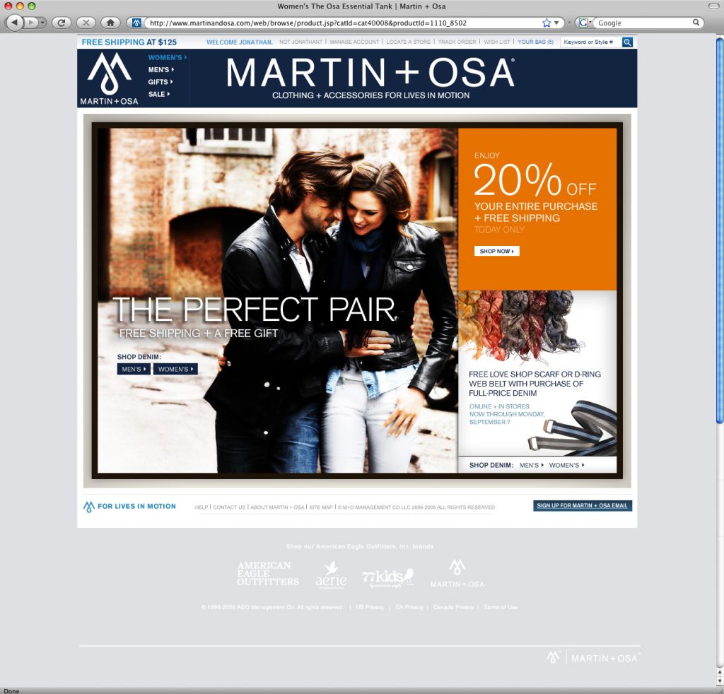Viewport: 724px width, 694px height.
Task: Click Men's link in bottom Shop Denim bar
Action: click(532, 465)
